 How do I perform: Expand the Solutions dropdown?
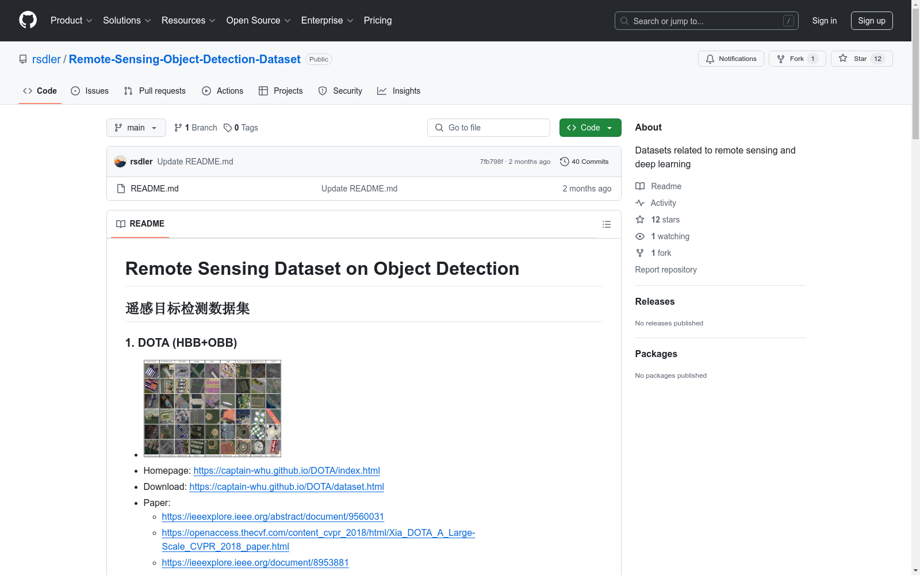[x=127, y=20]
